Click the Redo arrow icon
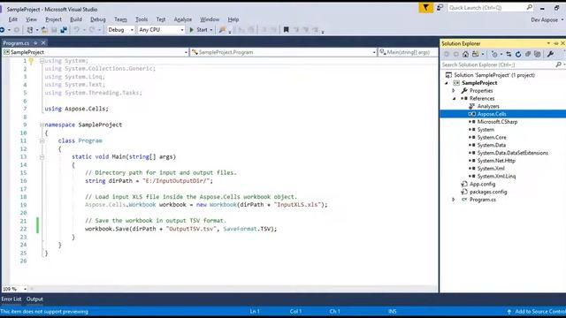This screenshot has width=566, height=318. 92,30
